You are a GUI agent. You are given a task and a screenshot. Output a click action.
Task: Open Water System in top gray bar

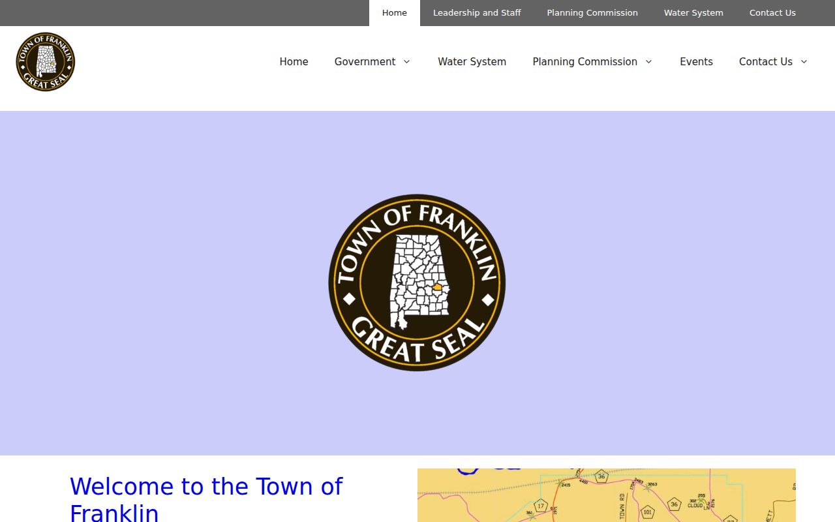693,13
